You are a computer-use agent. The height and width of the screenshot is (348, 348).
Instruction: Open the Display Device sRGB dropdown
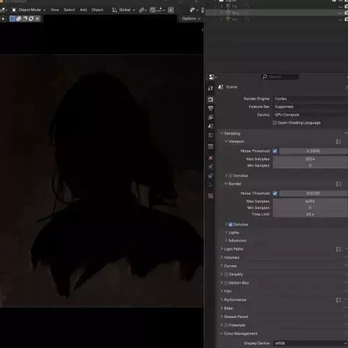[x=310, y=343]
